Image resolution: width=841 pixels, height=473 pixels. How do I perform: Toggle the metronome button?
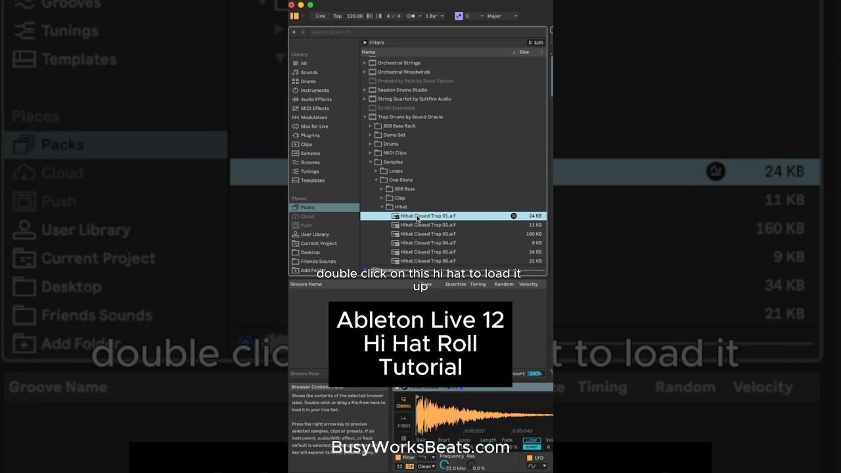(x=411, y=16)
